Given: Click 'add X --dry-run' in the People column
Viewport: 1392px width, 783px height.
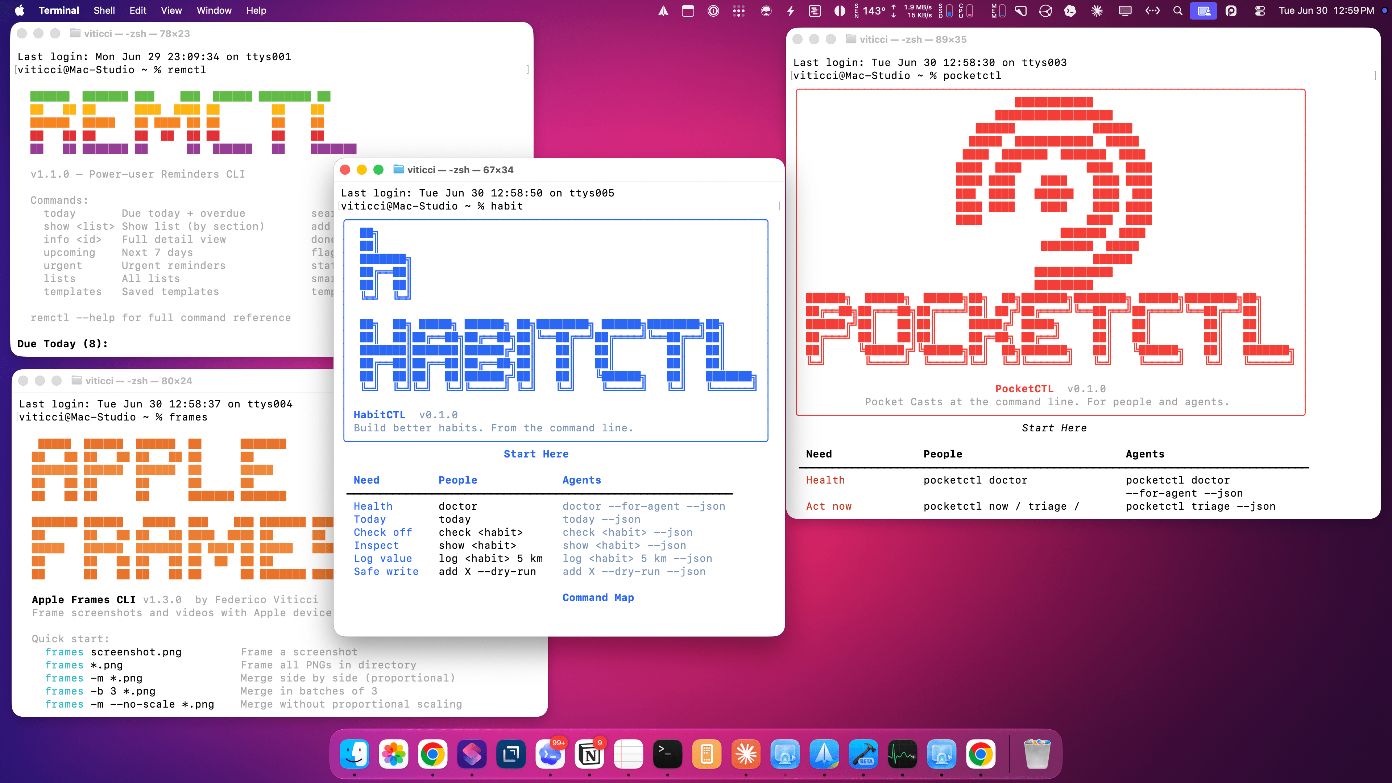Looking at the screenshot, I should click(488, 571).
